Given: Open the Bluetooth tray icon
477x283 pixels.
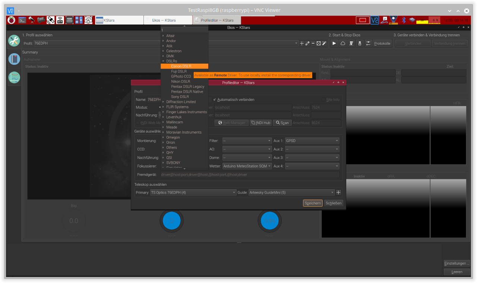Looking at the screenshot, I should tap(403, 20).
